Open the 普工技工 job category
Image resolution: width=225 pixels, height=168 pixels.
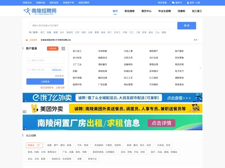pyautogui.click(x=77, y=51)
